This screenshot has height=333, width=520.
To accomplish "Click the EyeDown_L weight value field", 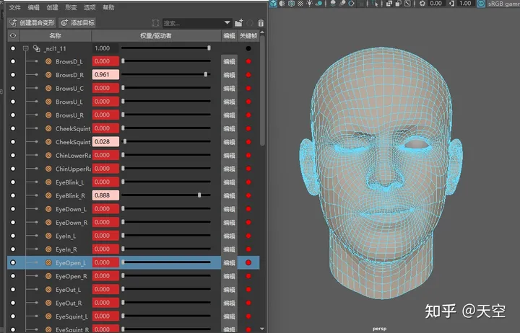I will (105, 209).
